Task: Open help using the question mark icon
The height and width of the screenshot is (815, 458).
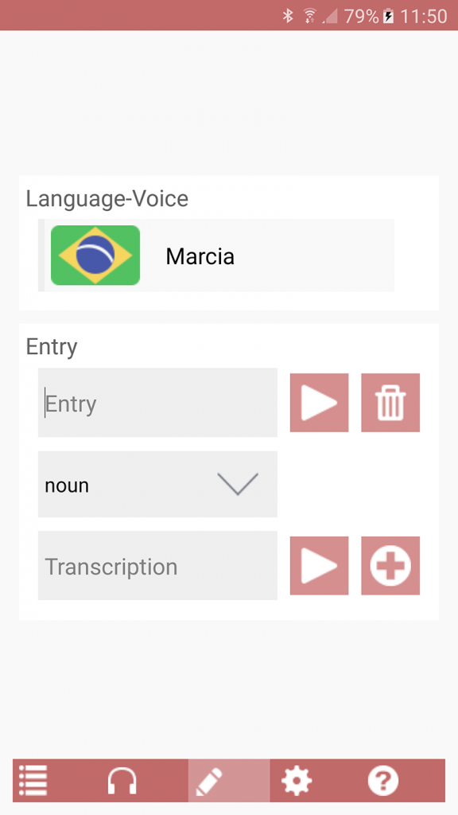Action: click(383, 781)
